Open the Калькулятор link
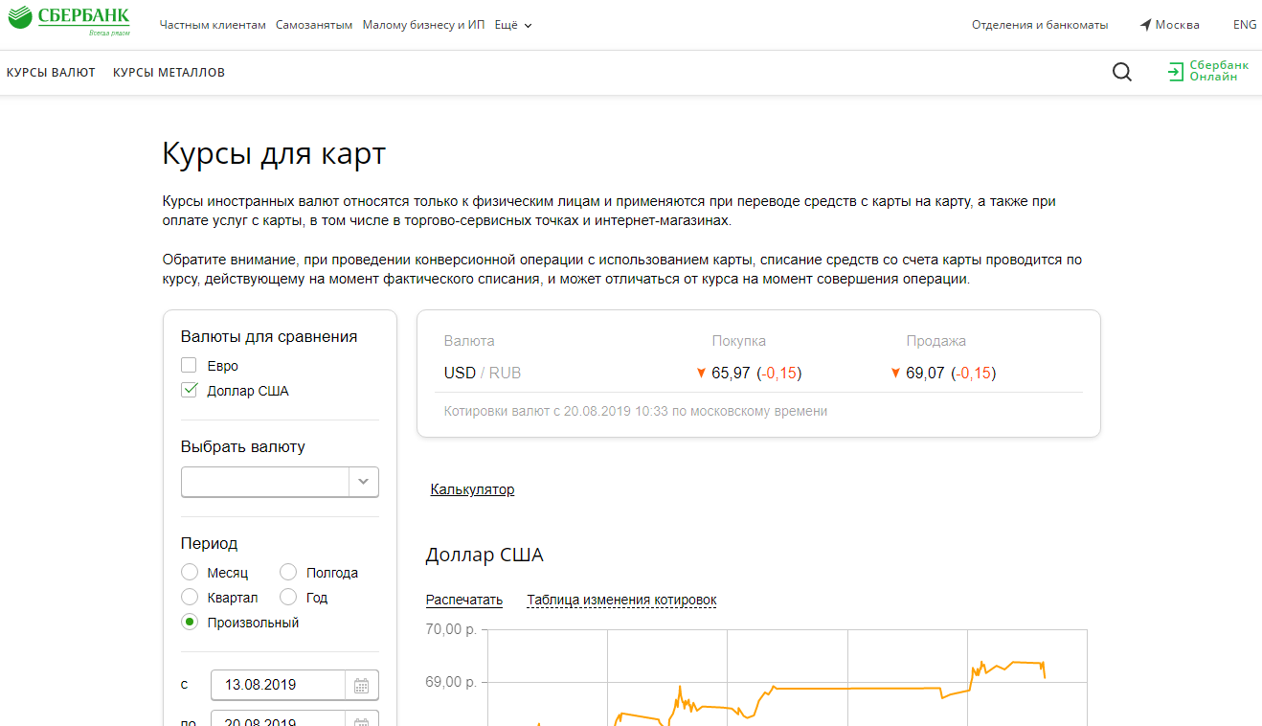This screenshot has height=726, width=1262. (472, 489)
